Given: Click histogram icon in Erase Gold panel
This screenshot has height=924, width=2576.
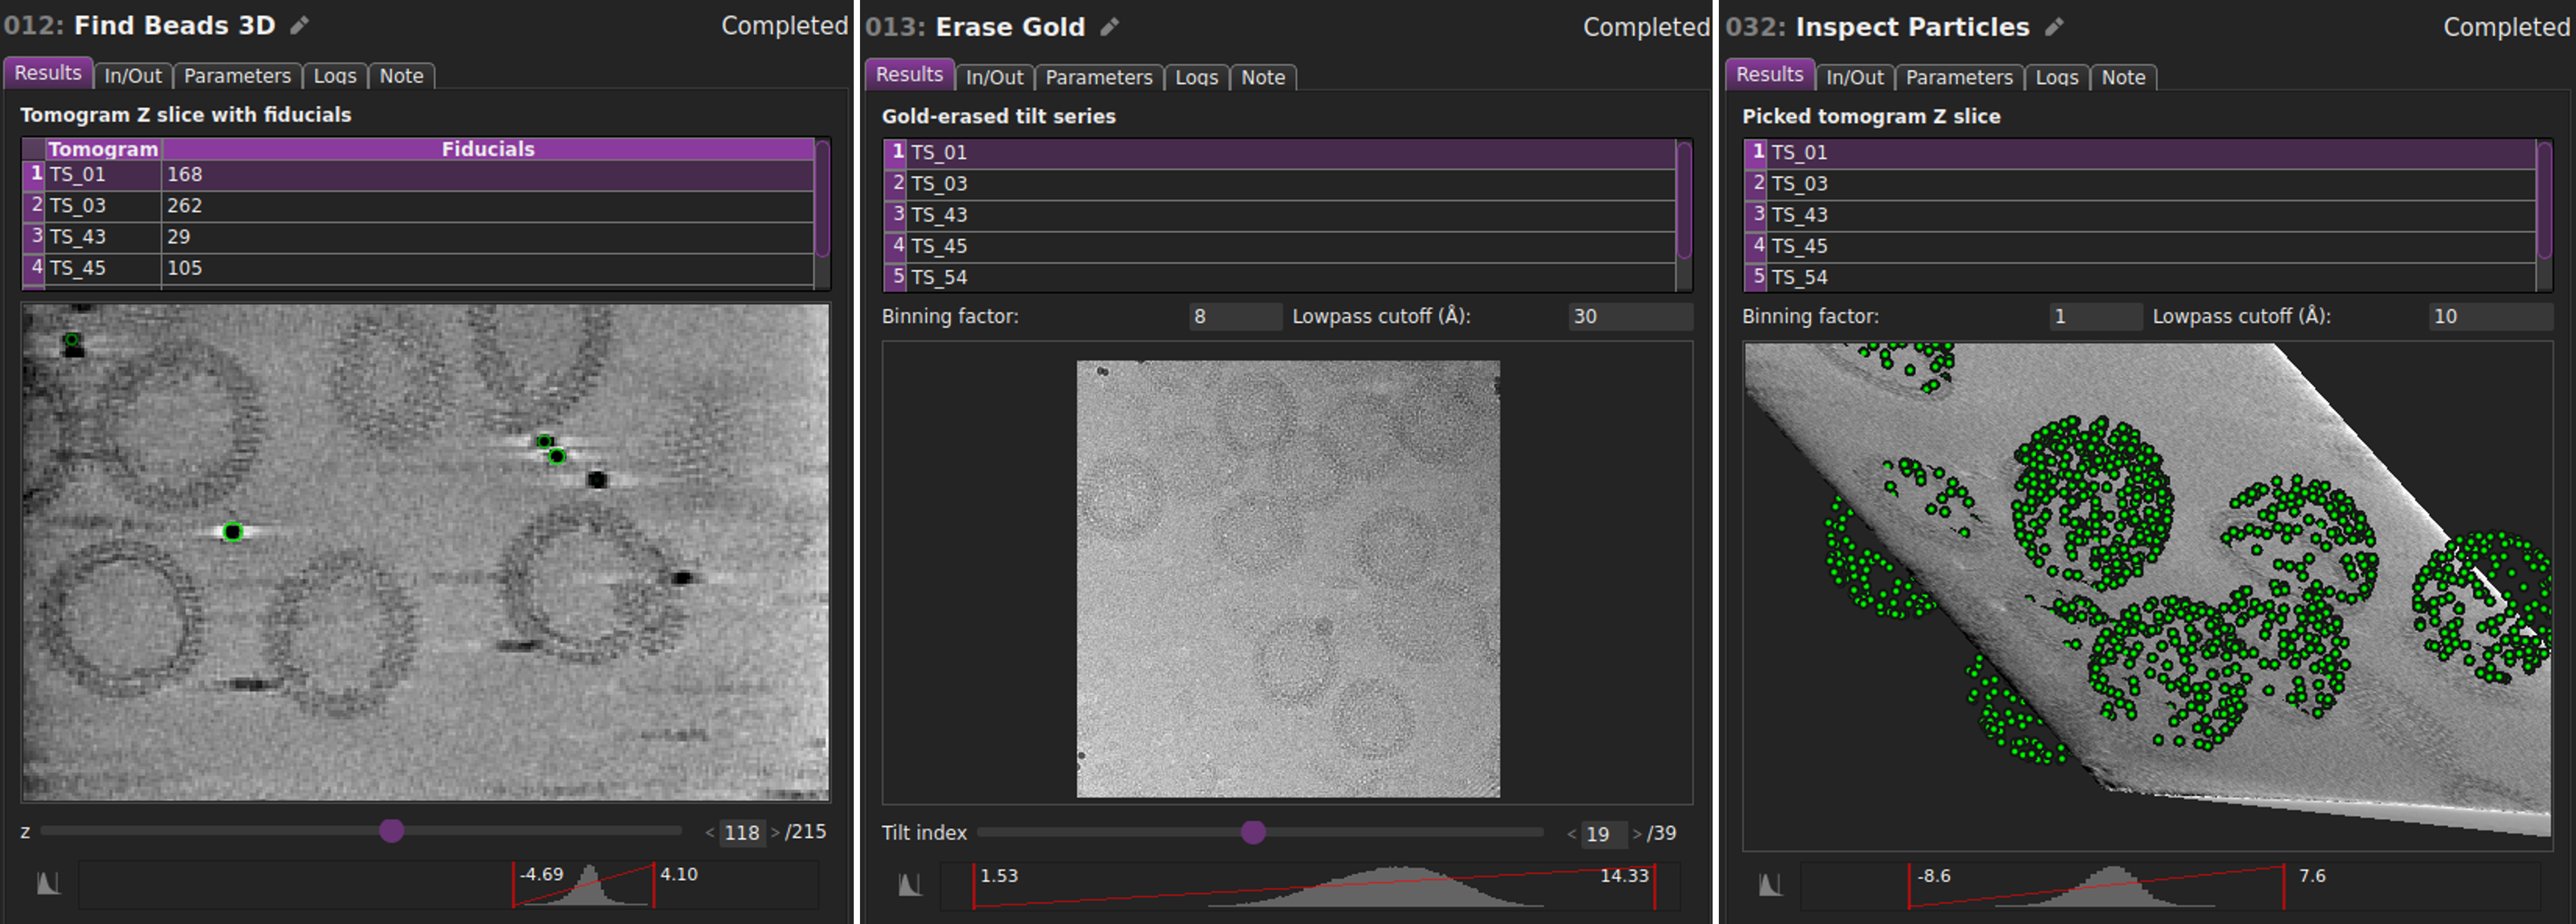Looking at the screenshot, I should point(909,884).
